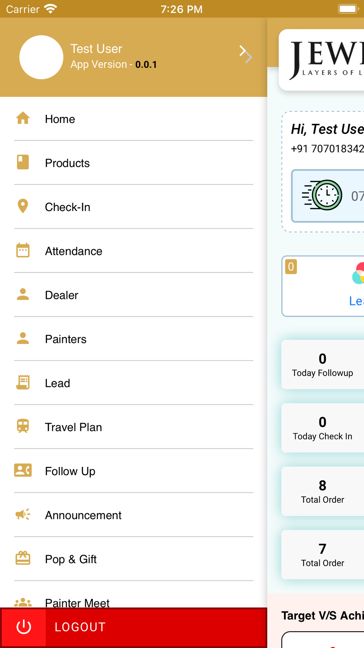Open the Total Order card showing 8

click(x=323, y=491)
